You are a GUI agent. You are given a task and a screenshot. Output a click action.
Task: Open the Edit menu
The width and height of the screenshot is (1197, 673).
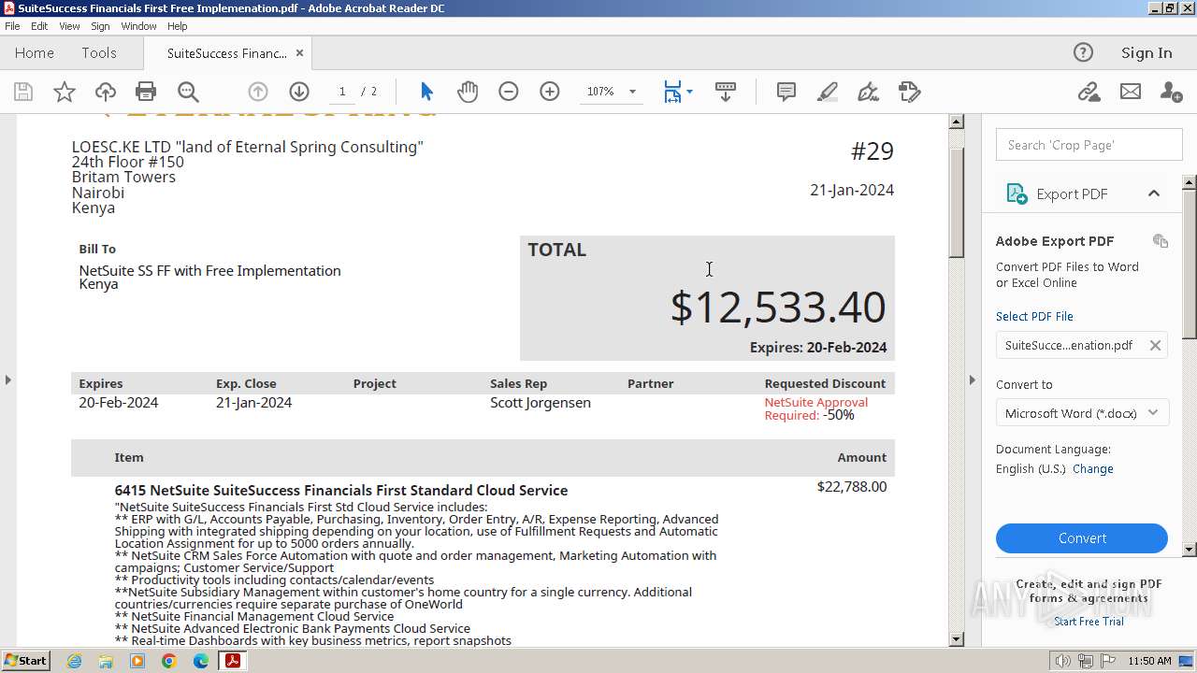tap(39, 26)
